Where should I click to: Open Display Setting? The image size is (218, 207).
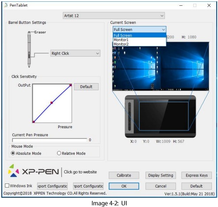(x=161, y=175)
